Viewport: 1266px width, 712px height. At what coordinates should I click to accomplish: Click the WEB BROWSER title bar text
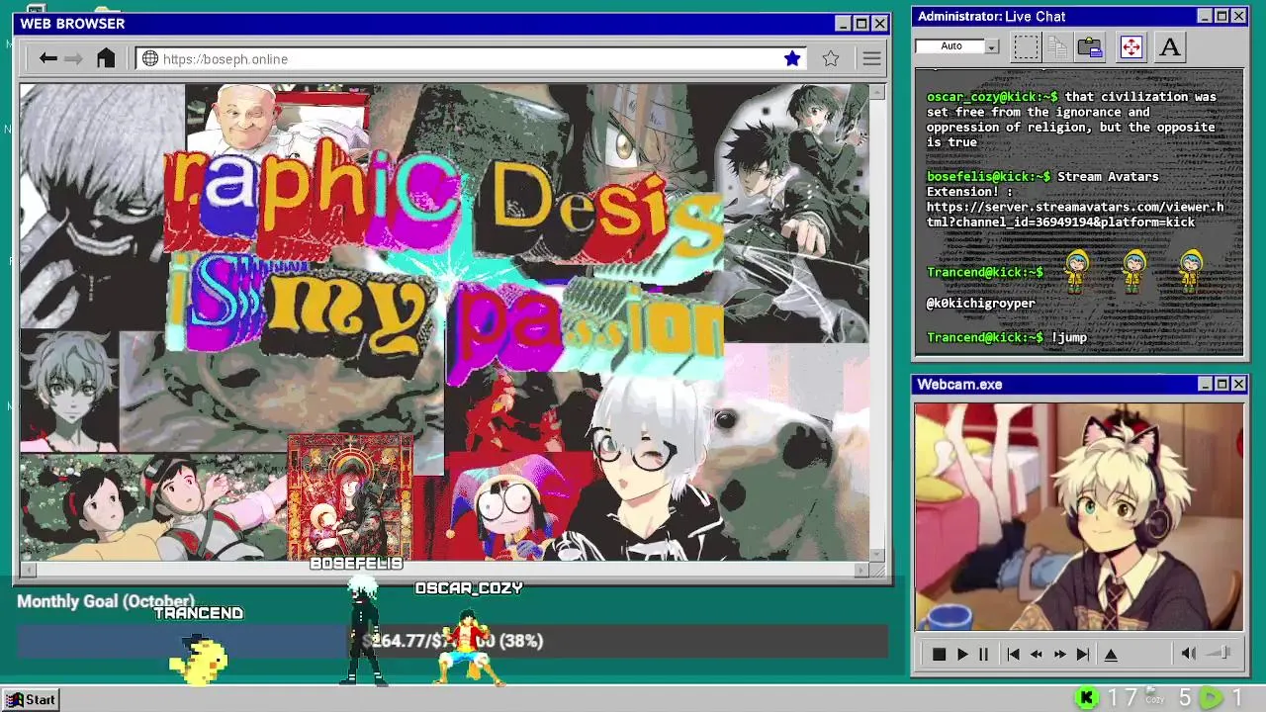[72, 24]
